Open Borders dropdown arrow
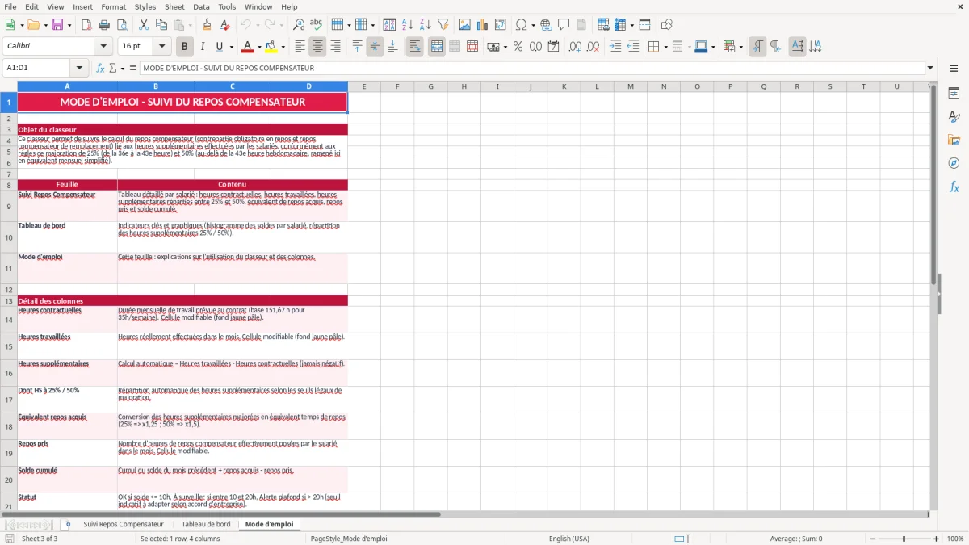Viewport: 969px width, 545px height. pyautogui.click(x=665, y=47)
